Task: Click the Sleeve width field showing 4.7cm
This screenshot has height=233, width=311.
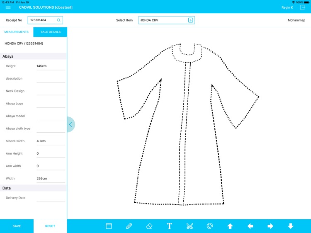Action: pos(51,141)
